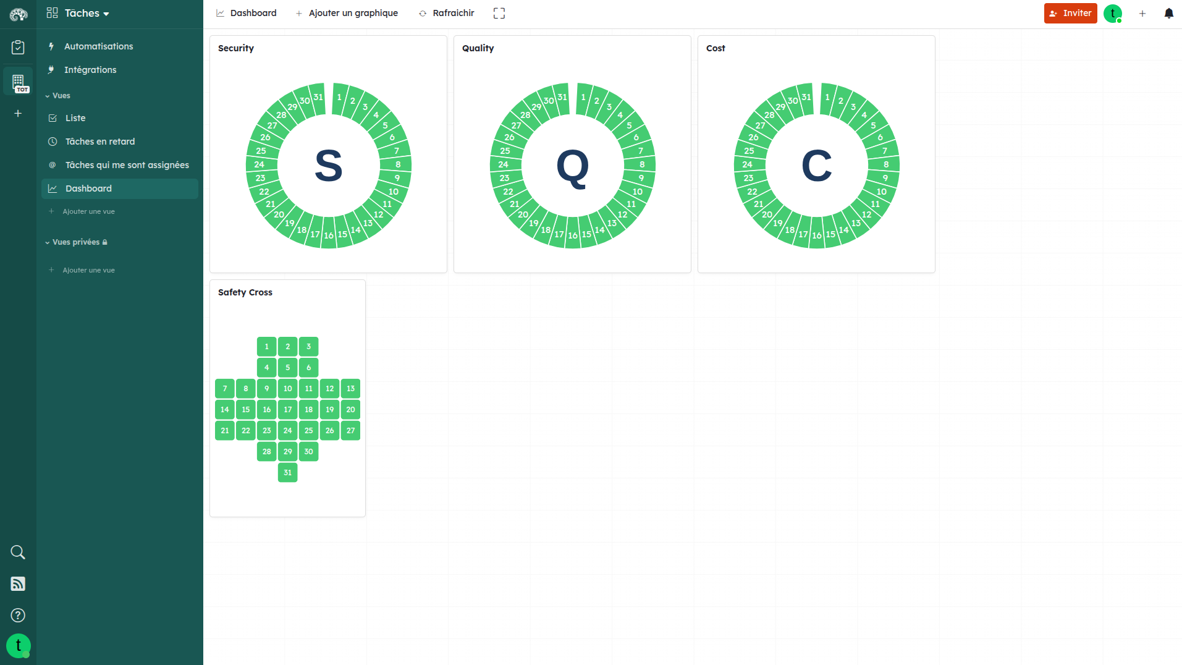Select the Tâches en retard view
The image size is (1182, 665).
pos(100,142)
